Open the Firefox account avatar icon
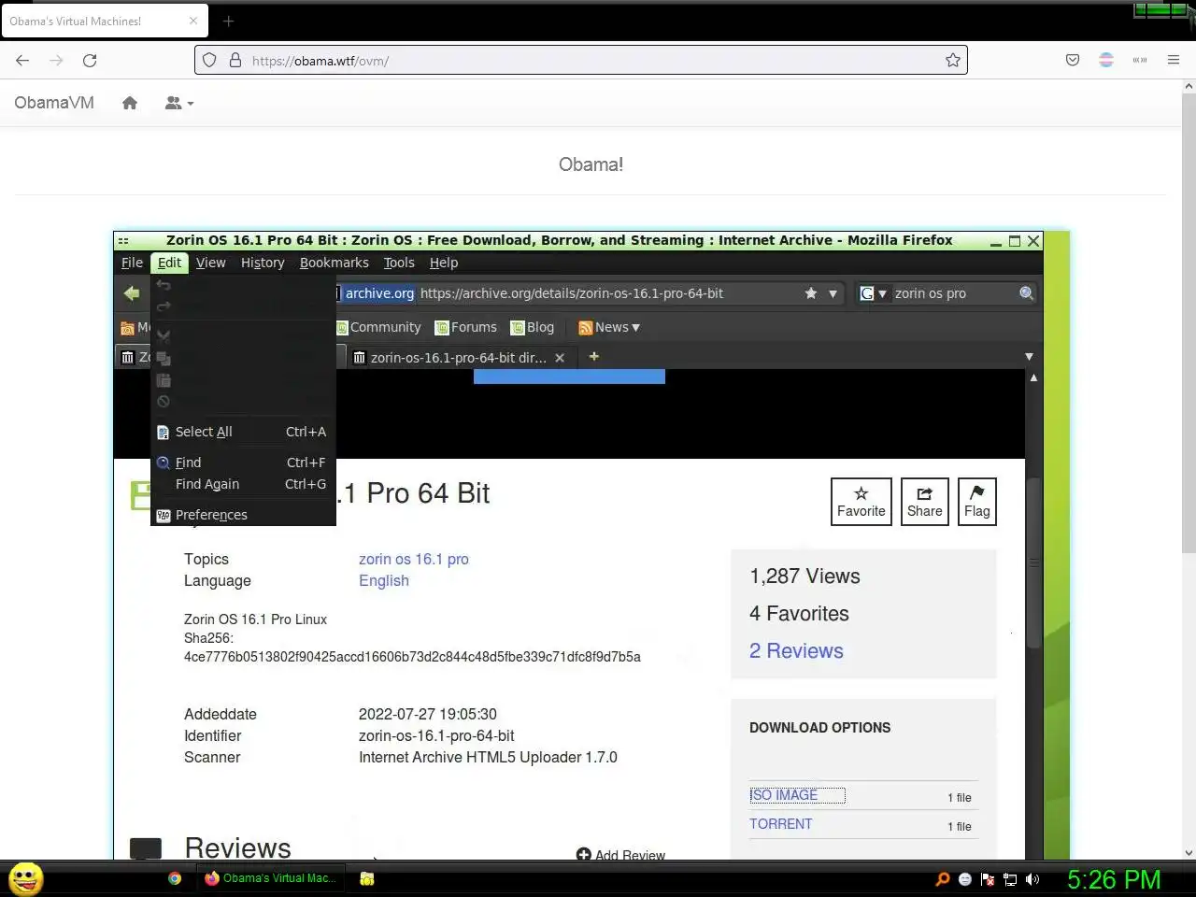 coord(1106,60)
